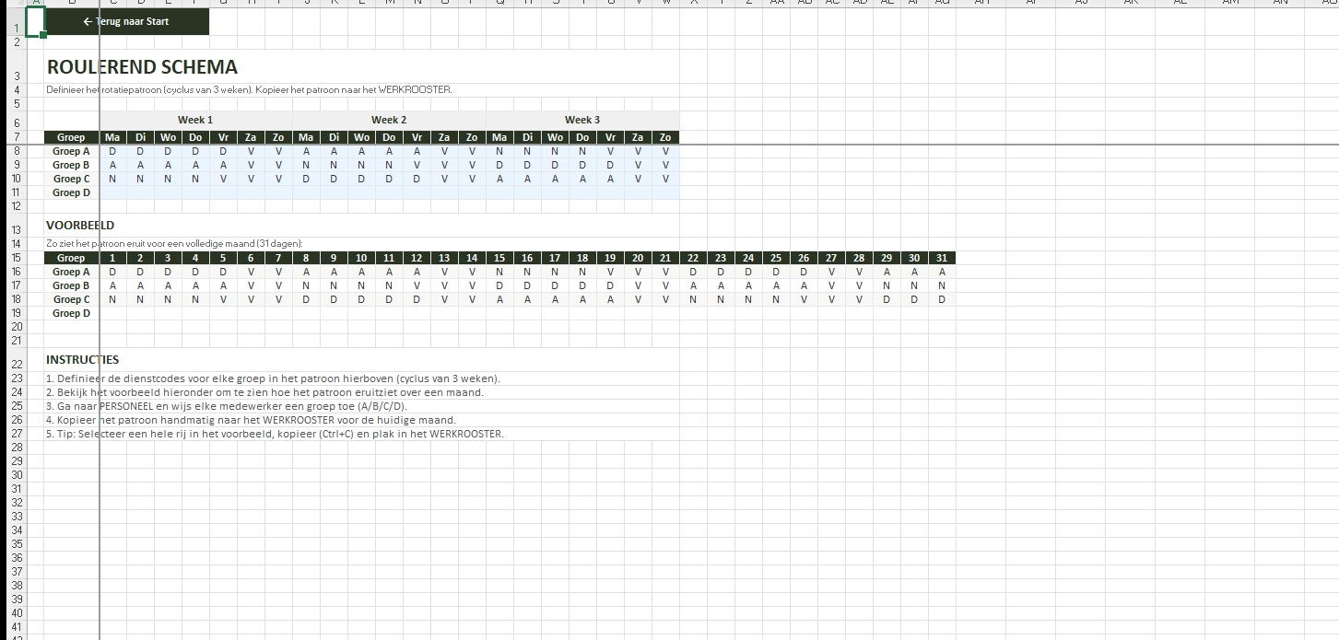Select the Week 2 merged header cell
Screen dimensions: 1339x640
click(x=389, y=119)
